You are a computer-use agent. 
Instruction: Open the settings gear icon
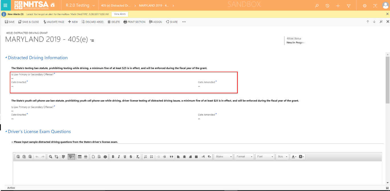(x=365, y=6)
